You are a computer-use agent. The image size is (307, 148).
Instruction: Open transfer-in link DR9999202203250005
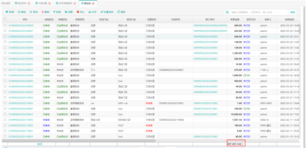206,37
